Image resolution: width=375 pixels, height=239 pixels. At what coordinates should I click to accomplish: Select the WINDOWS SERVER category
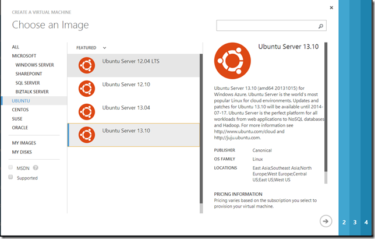coord(35,65)
